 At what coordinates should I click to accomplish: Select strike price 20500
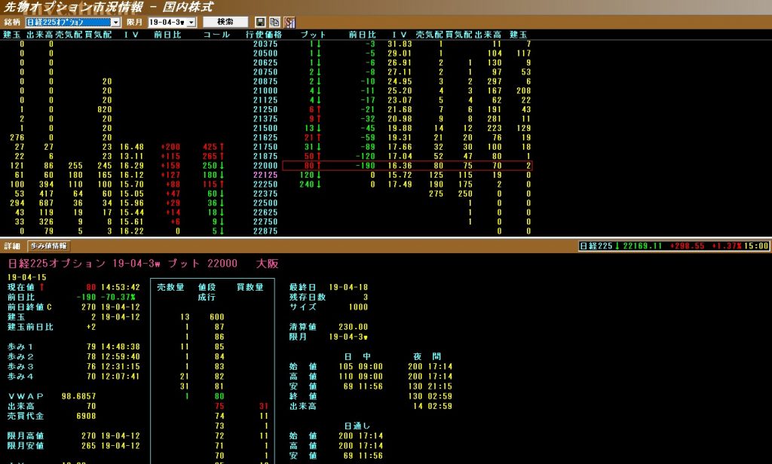click(x=265, y=53)
